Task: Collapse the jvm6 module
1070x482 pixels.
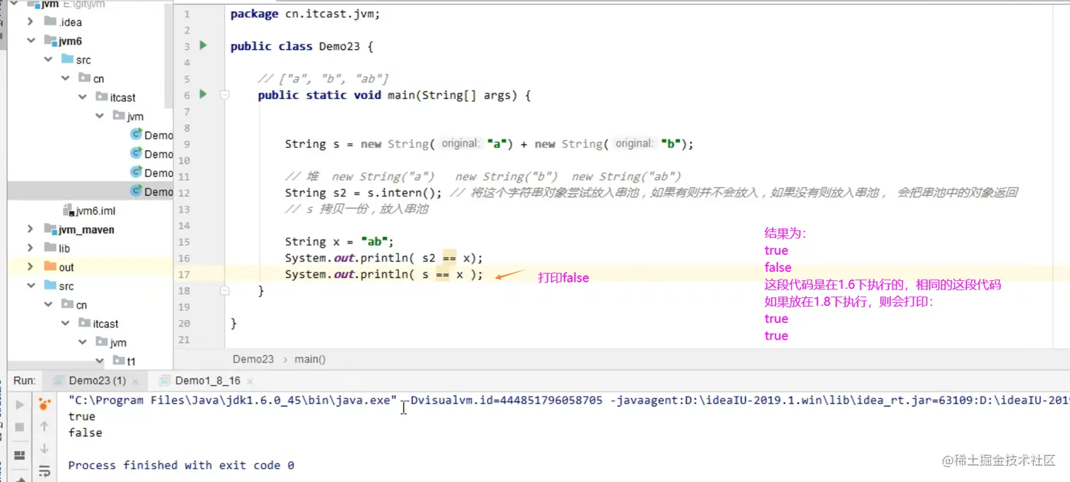Action: tap(30, 41)
